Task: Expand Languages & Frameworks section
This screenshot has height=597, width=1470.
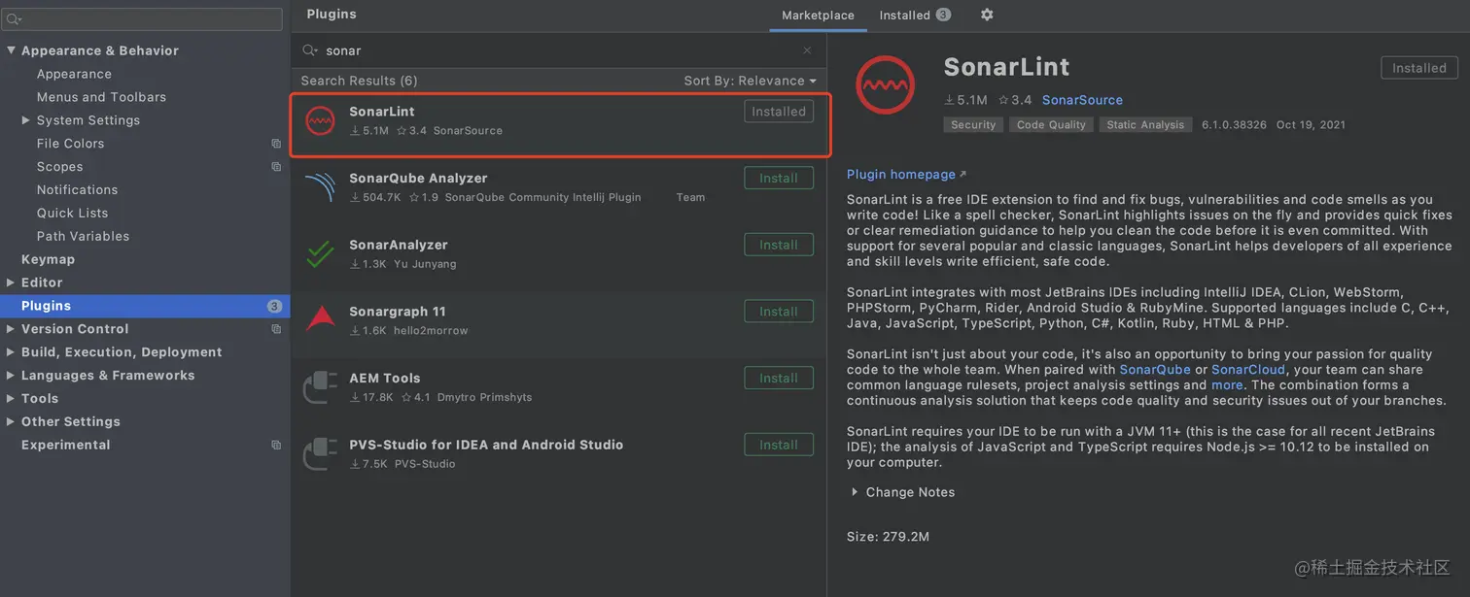Action: pyautogui.click(x=11, y=376)
